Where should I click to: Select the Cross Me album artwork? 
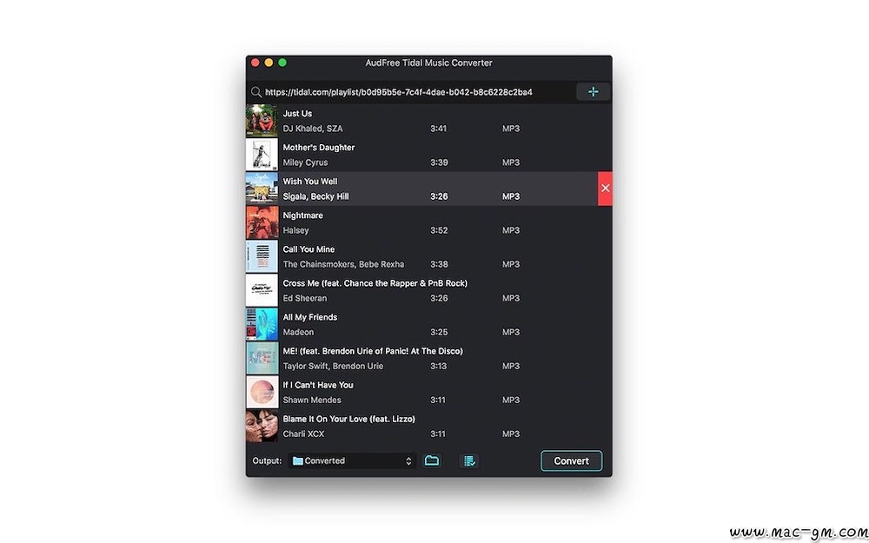[x=262, y=290]
